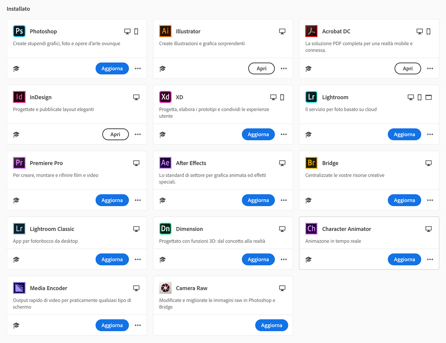The image size is (446, 343).
Task: Open three-dot menu for Illustrator
Action: [284, 68]
